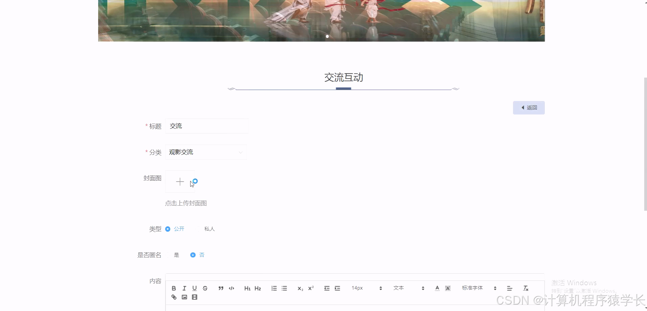Apply Heading 1 style to content

[x=248, y=288]
